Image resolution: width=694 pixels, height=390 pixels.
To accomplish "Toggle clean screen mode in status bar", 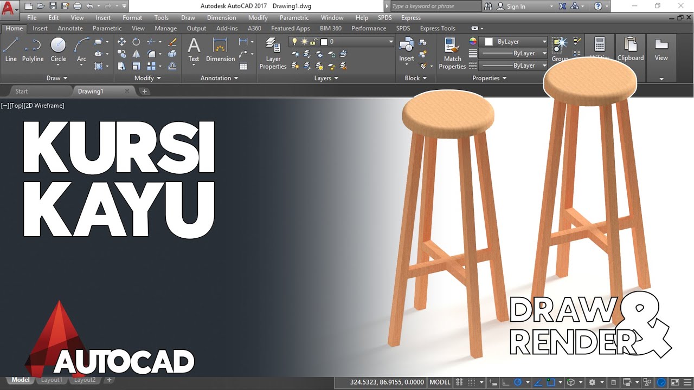I will 674,382.
